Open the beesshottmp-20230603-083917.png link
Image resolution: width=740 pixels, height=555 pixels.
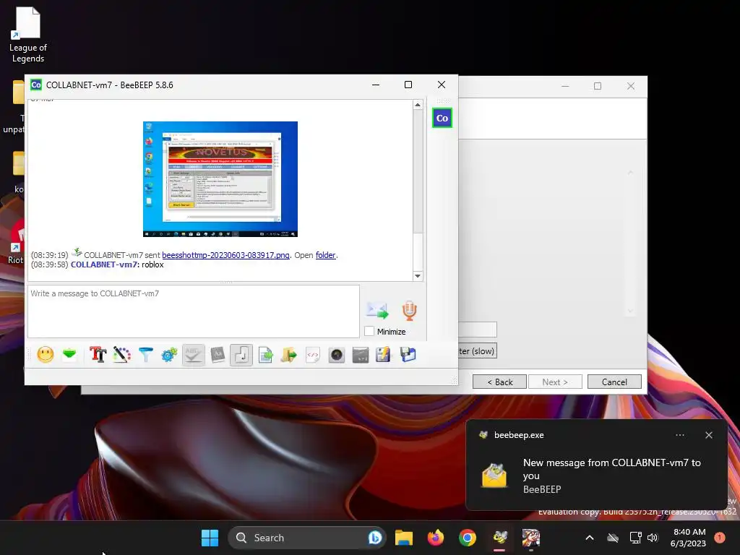tap(225, 255)
